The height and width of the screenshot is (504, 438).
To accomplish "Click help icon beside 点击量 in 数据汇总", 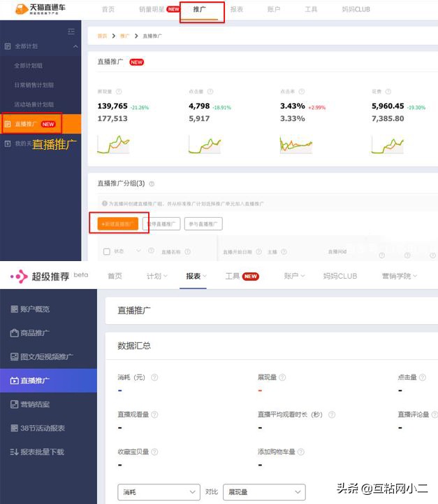I will [423, 377].
